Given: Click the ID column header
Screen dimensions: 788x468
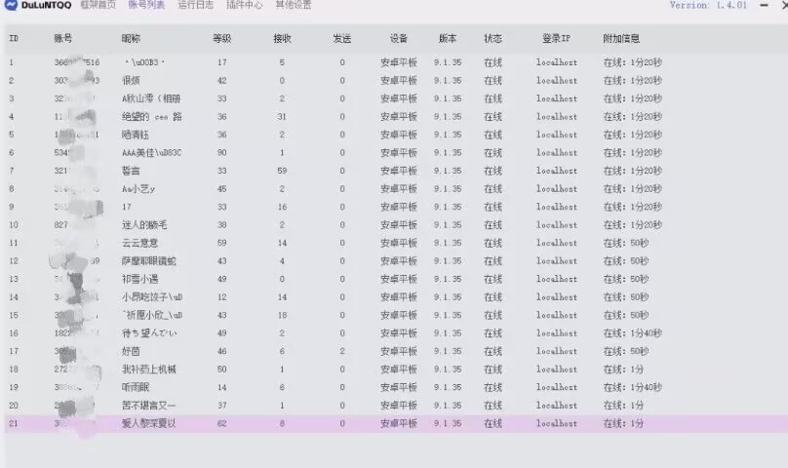Looking at the screenshot, I should click(14, 38).
